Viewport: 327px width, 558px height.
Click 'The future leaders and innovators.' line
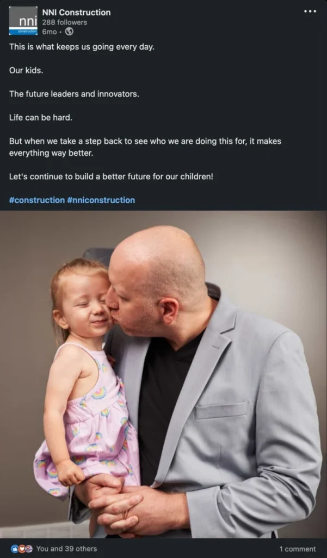coord(74,94)
